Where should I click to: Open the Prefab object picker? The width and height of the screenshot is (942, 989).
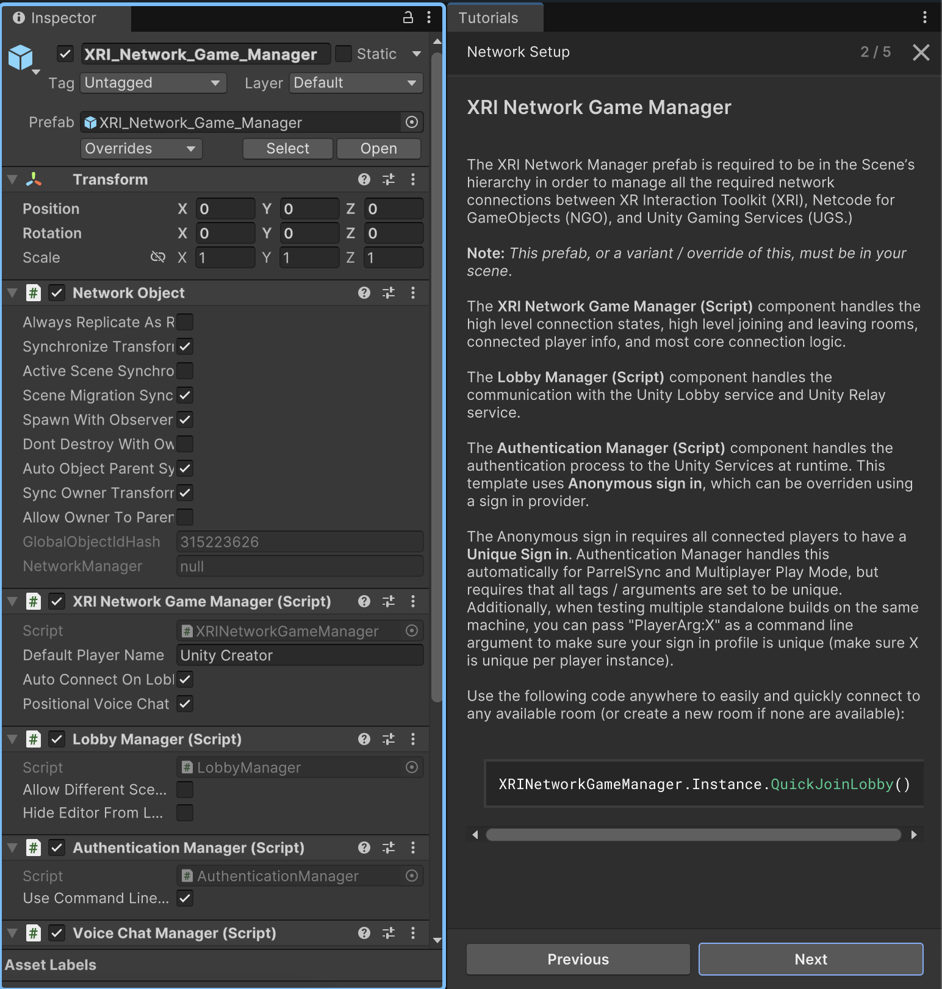[x=412, y=122]
